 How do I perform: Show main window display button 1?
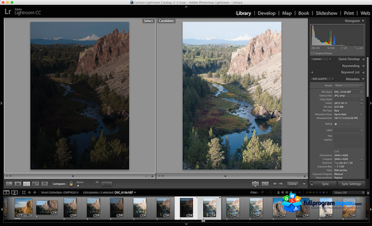point(6,193)
